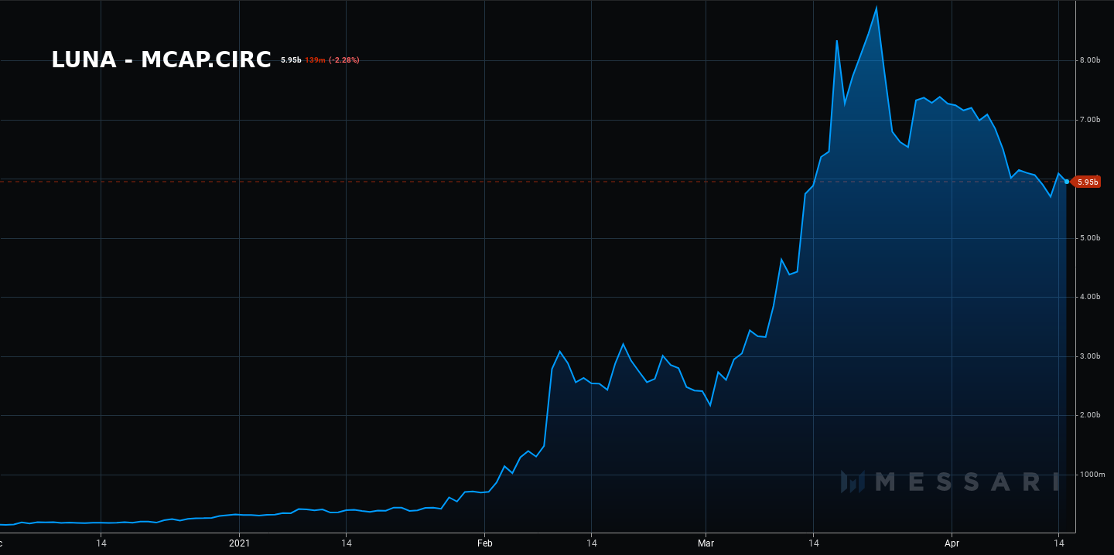Click the white 5.95b value beside the title
Screen dimensions: 1114x555
291,60
